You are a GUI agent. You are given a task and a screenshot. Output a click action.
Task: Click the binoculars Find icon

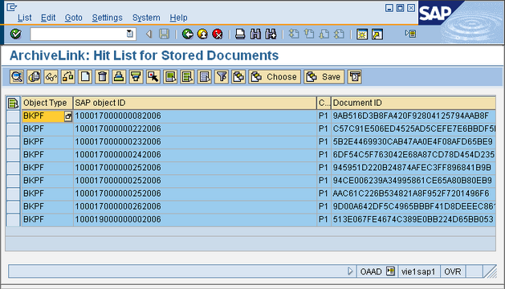(x=255, y=34)
